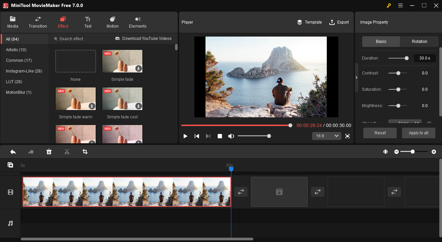This screenshot has width=442, height=242.
Task: Click the zoom to fit timeline icon
Action: pyautogui.click(x=385, y=152)
